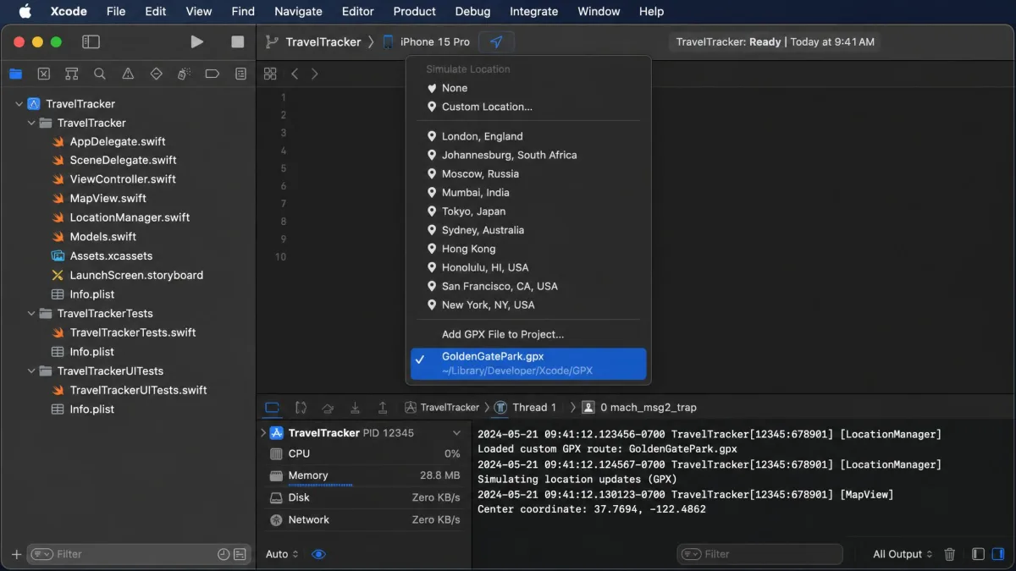1016x571 pixels.
Task: Click the Continue/pause program execution icon
Action: point(301,408)
